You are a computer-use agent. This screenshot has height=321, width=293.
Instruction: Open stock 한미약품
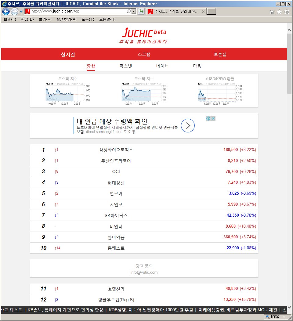pyautogui.click(x=116, y=237)
